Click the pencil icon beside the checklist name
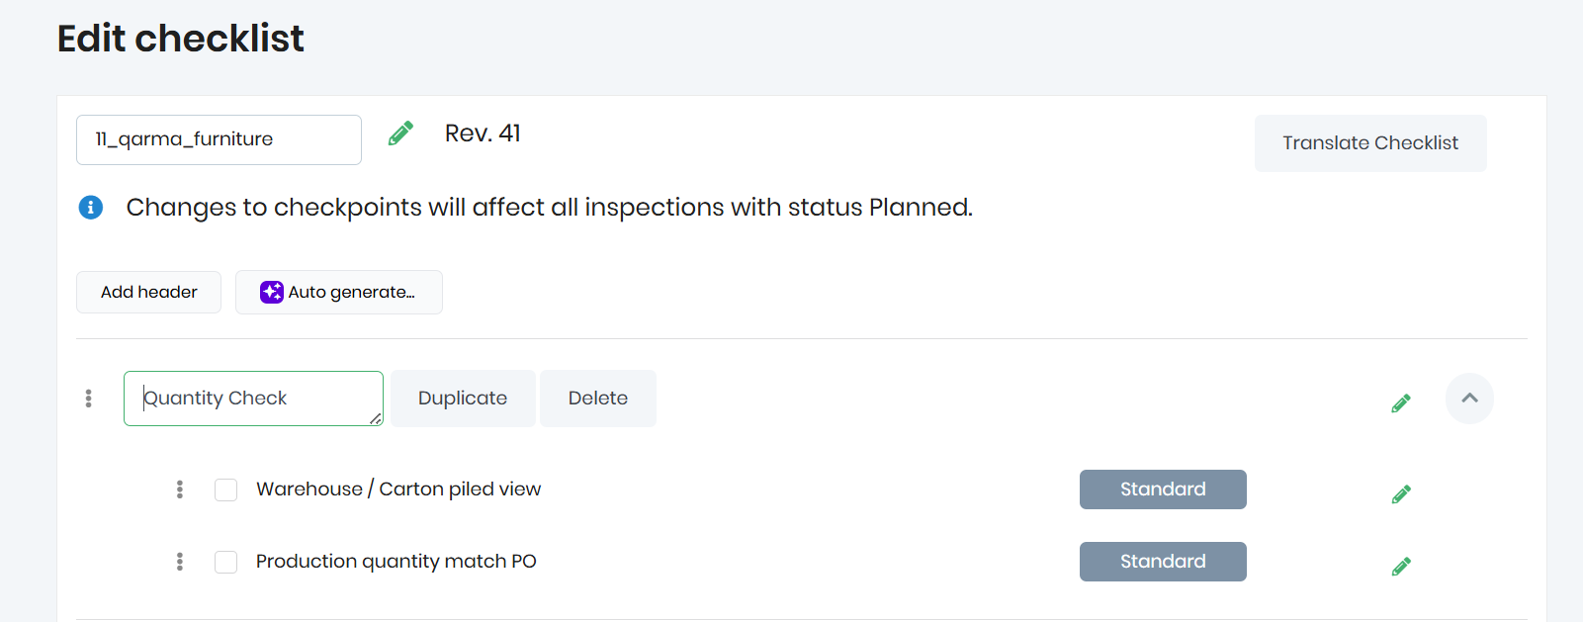1583x622 pixels. pyautogui.click(x=400, y=133)
